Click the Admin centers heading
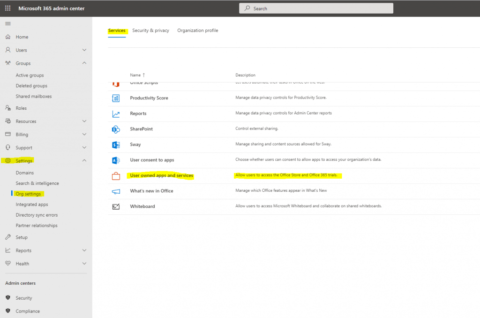This screenshot has height=318, width=480. (x=20, y=283)
